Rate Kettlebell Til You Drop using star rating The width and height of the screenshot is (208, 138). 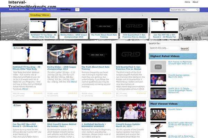pyautogui.click(x=38, y=93)
